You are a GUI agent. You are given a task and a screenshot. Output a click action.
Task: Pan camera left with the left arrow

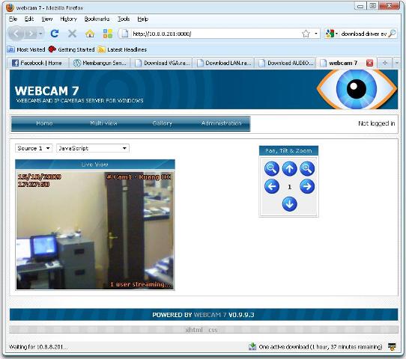[x=272, y=186]
